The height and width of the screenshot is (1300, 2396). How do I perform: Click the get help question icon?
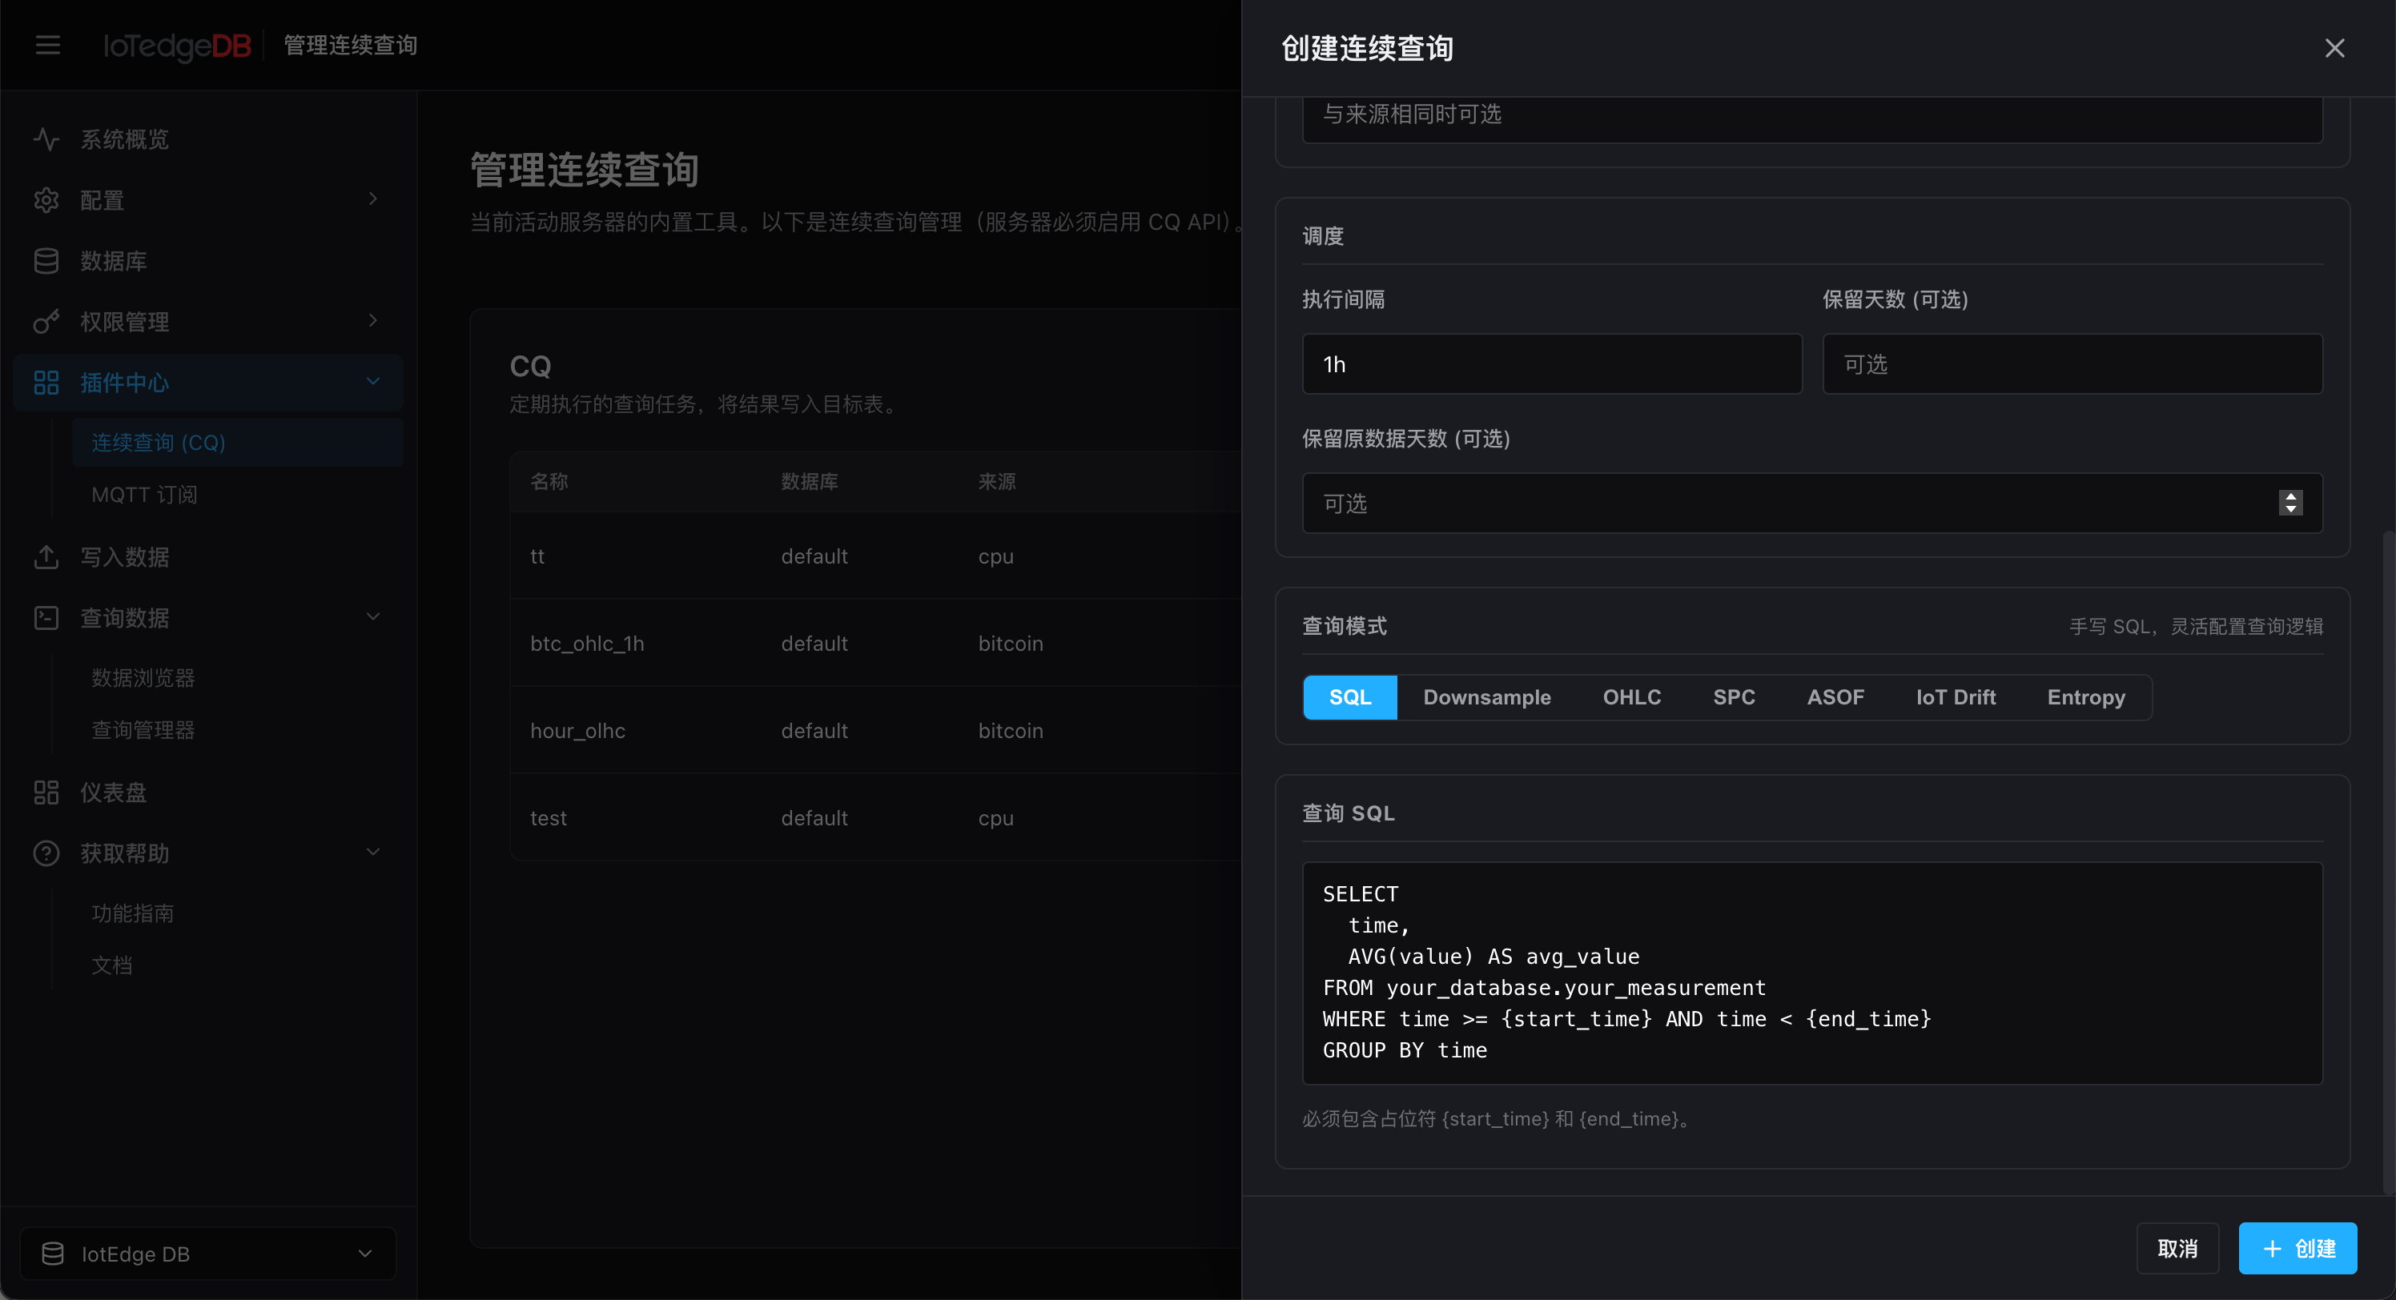click(46, 853)
